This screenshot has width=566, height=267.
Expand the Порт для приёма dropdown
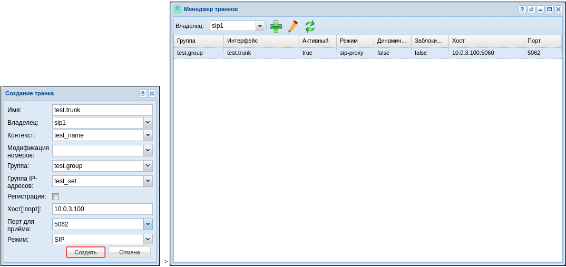coord(148,224)
